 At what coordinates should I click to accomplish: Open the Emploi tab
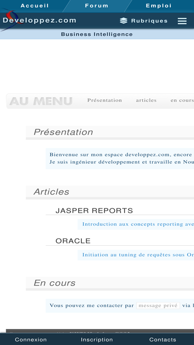pyautogui.click(x=159, y=6)
